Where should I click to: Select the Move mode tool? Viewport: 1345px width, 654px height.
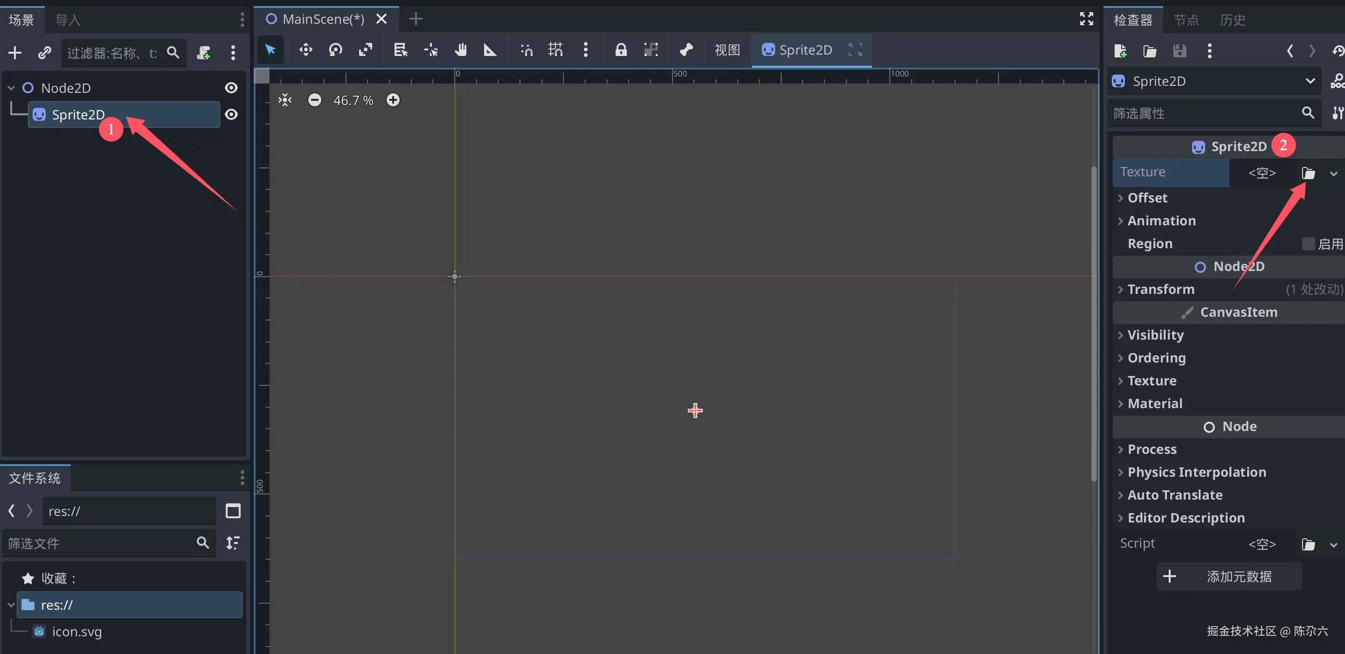[305, 49]
